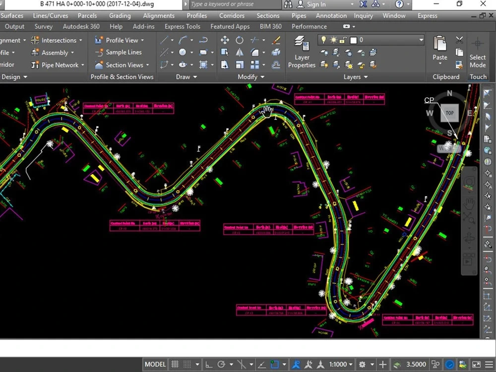This screenshot has height=372, width=496.
Task: Activate the Trim tool
Action: click(254, 40)
